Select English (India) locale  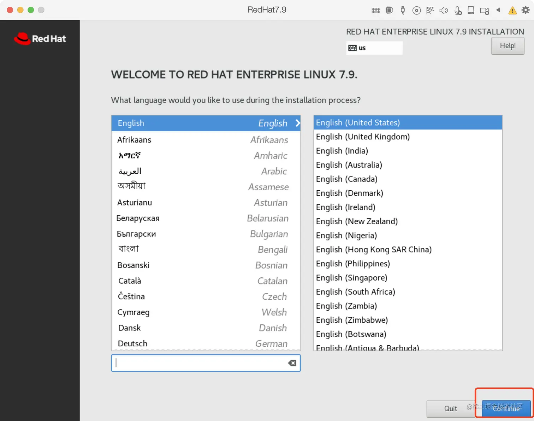pos(408,151)
